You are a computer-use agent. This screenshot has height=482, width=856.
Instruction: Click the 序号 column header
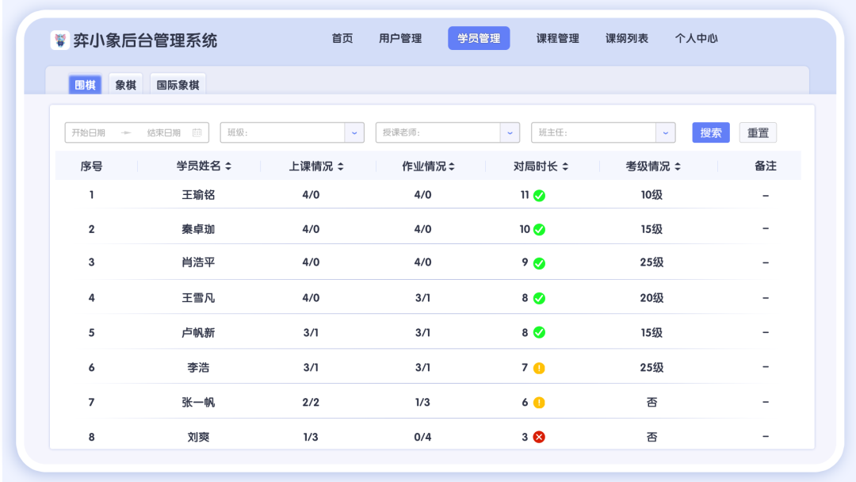pos(91,166)
